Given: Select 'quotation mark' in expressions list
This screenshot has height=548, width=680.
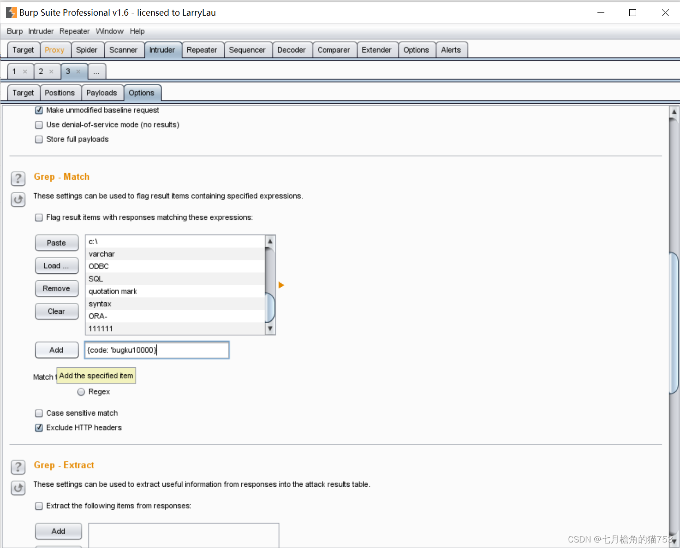Looking at the screenshot, I should click(175, 291).
